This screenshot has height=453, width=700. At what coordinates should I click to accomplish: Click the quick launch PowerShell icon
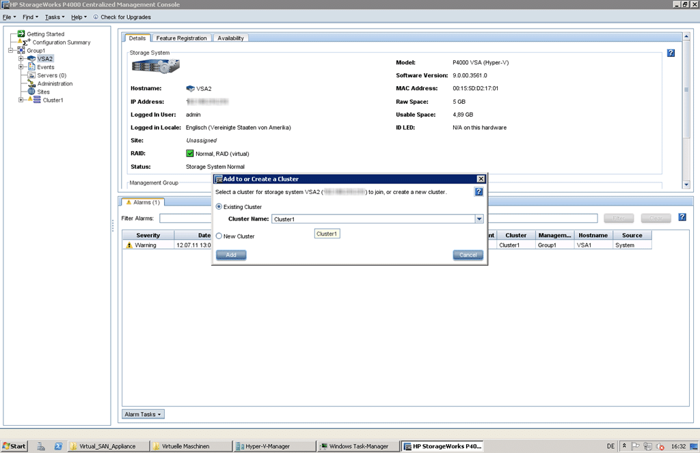(x=58, y=446)
